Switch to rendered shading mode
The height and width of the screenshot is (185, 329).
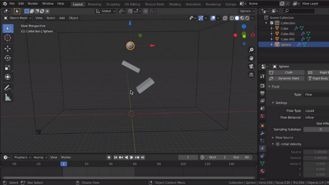coord(247,18)
